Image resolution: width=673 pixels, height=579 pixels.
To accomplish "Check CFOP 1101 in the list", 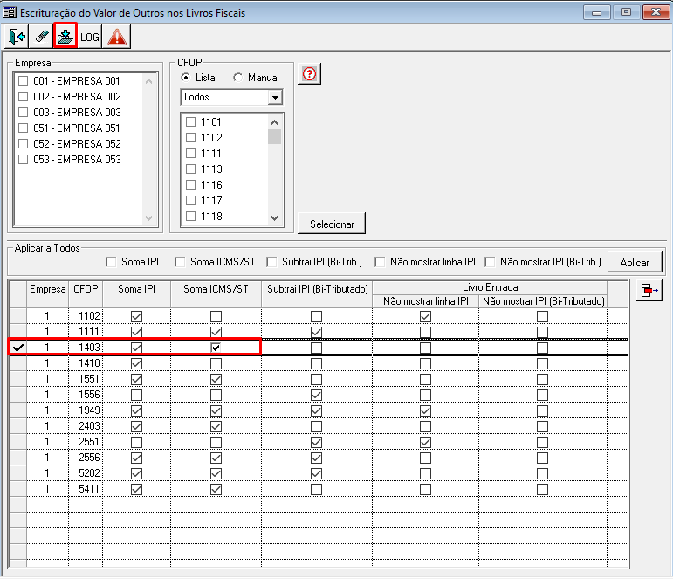I will tap(190, 122).
